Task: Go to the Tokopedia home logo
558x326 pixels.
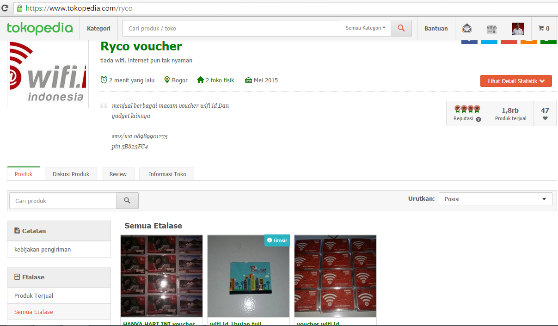Action: pos(40,28)
